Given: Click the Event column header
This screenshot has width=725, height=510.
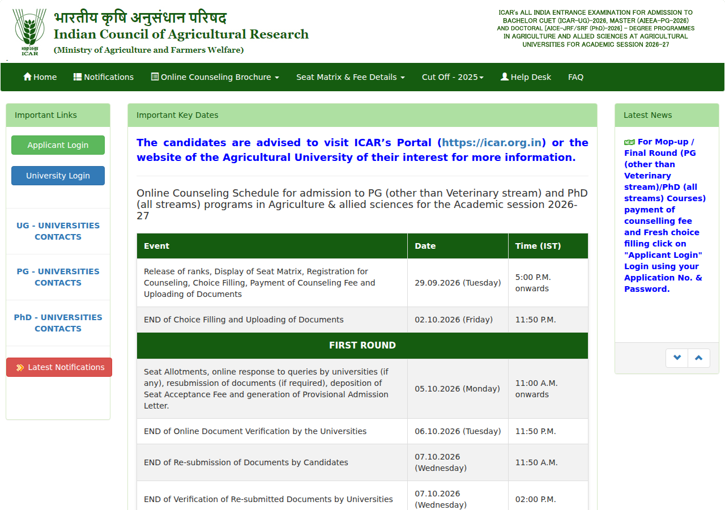Looking at the screenshot, I should [x=272, y=246].
